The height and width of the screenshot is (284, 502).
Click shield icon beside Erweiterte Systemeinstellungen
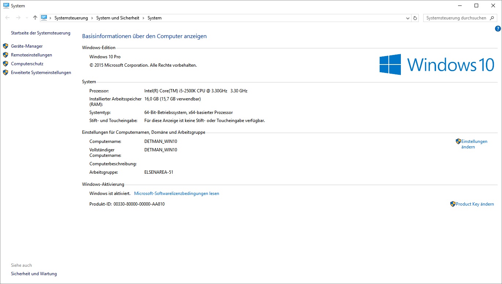[5, 73]
